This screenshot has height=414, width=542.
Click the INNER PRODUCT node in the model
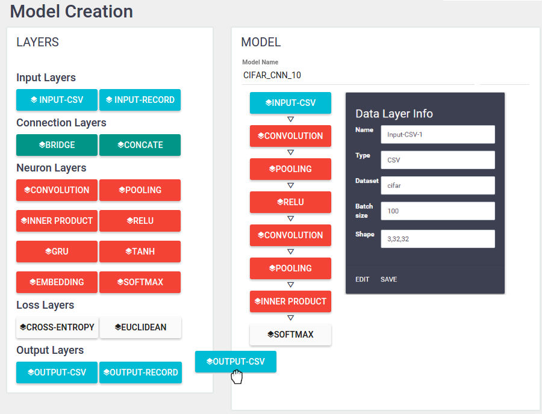tap(290, 301)
